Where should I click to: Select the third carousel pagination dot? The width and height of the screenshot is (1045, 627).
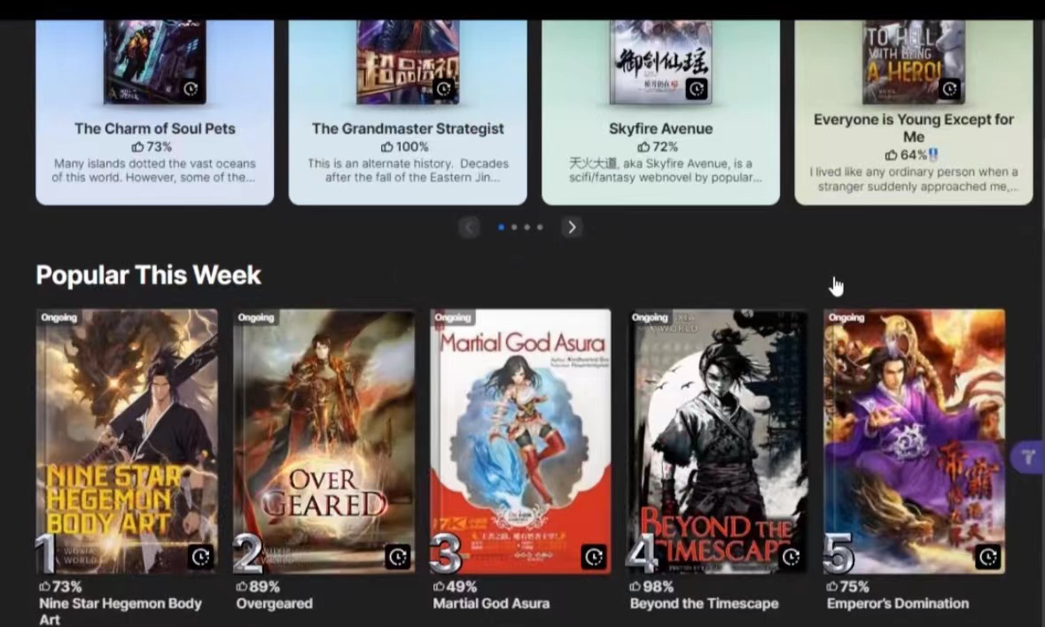tap(527, 227)
